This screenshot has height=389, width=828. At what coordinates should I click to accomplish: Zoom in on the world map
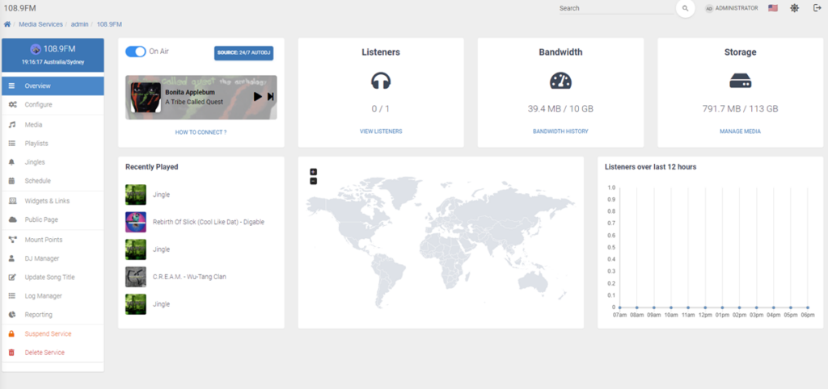pyautogui.click(x=313, y=172)
